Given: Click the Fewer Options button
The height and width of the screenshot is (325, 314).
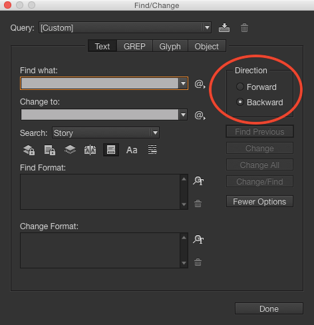Looking at the screenshot, I should pyautogui.click(x=259, y=201).
